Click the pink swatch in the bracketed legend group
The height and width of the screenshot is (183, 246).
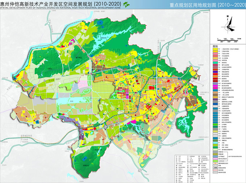(215, 159)
